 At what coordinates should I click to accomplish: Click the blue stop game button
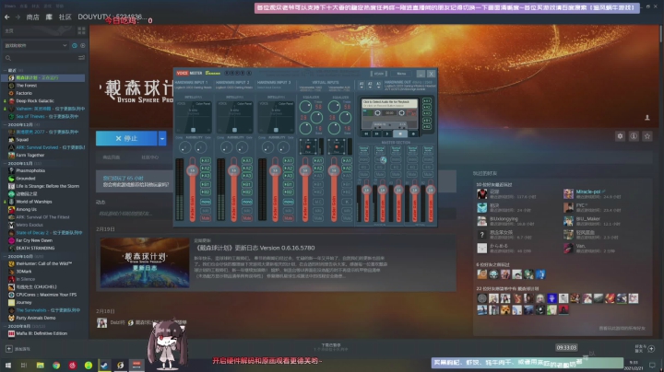126,138
